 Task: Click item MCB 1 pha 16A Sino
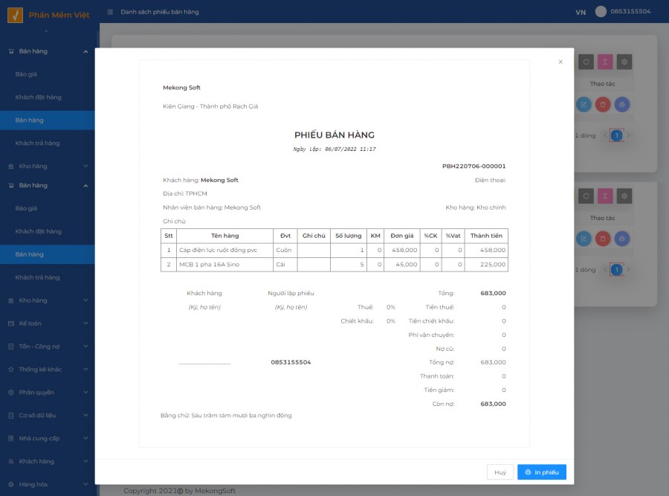tap(209, 265)
